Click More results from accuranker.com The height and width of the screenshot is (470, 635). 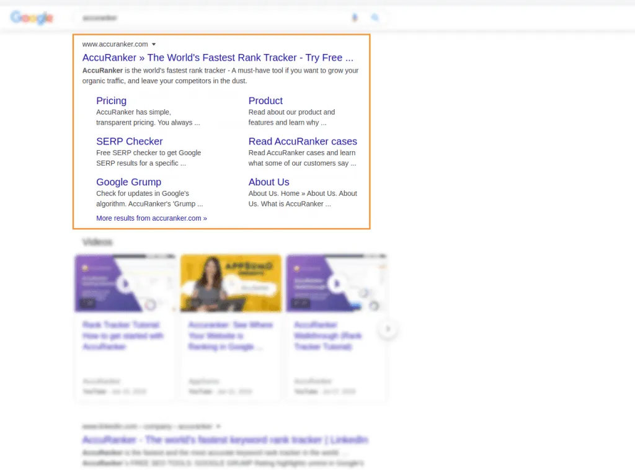tap(151, 218)
